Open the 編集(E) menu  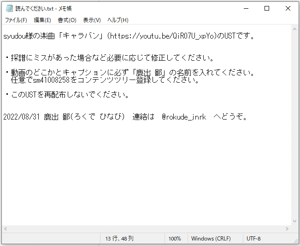[42, 20]
